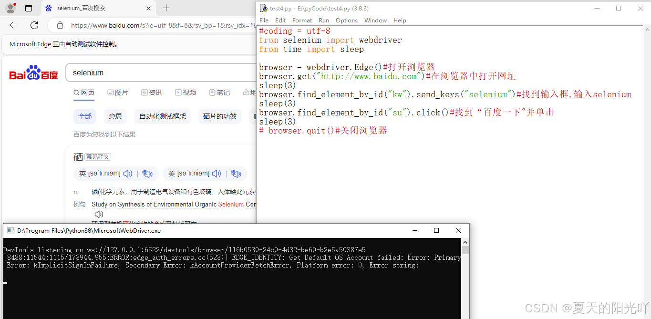Image resolution: width=651 pixels, height=319 pixels.
Task: Select the selenium_百度搜索 tab
Action: pyautogui.click(x=99, y=8)
